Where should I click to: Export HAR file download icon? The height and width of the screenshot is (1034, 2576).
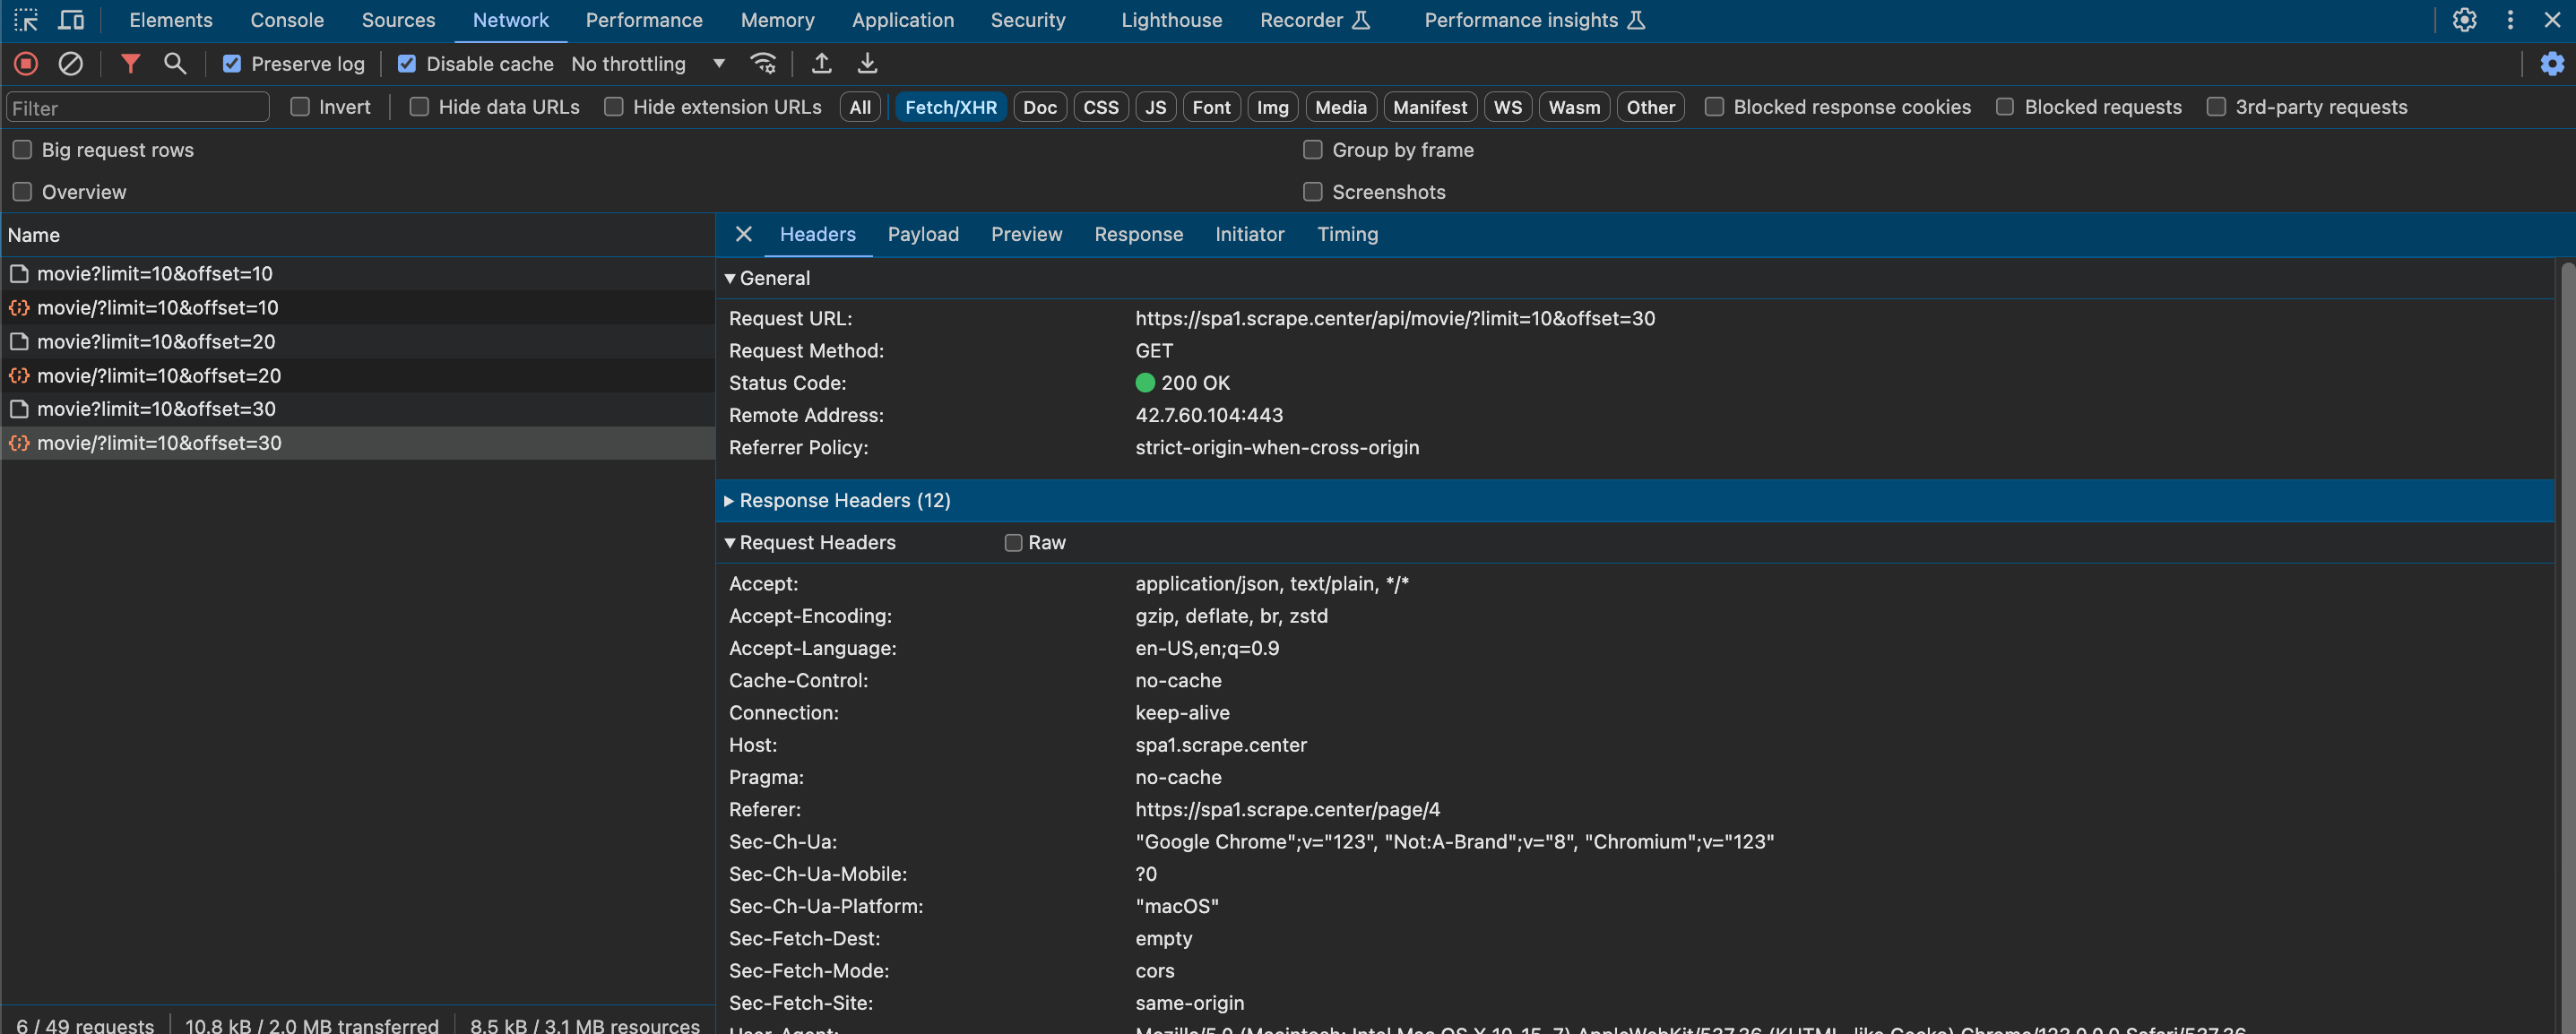[x=867, y=64]
